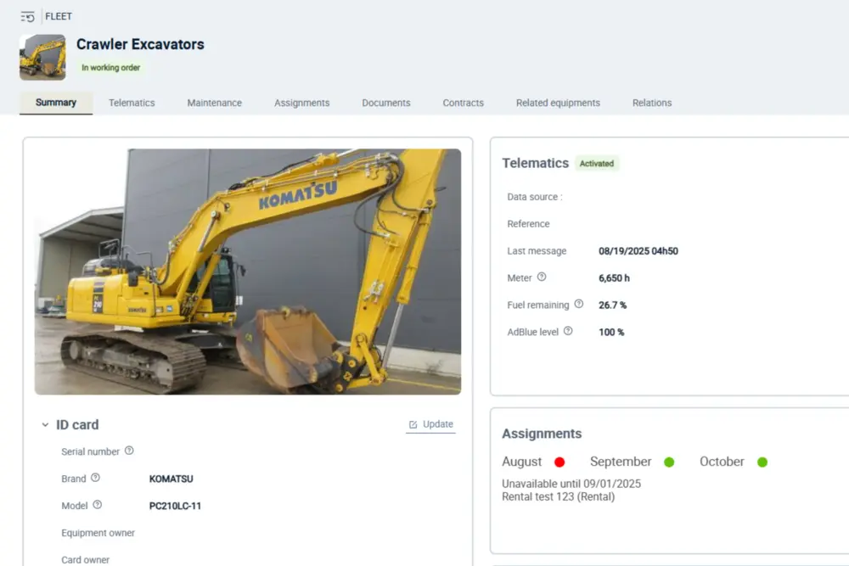Click the help icon next to Meter
The width and height of the screenshot is (849, 566).
point(542,277)
